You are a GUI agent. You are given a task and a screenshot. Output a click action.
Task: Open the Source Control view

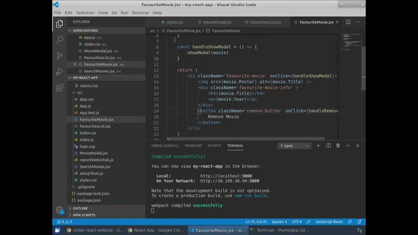pos(59,55)
